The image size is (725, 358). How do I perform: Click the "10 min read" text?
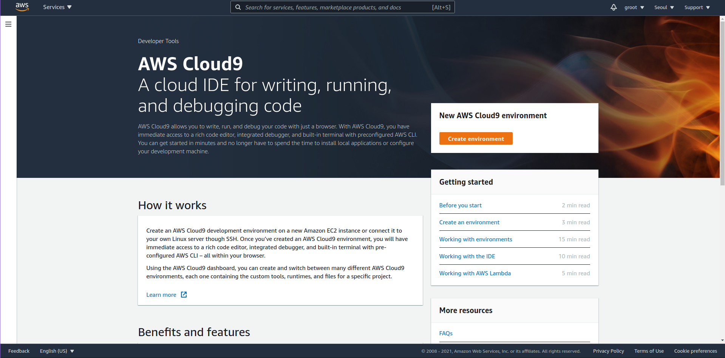click(x=574, y=256)
